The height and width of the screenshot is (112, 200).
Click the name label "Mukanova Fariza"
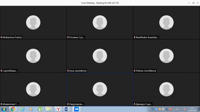12,37
